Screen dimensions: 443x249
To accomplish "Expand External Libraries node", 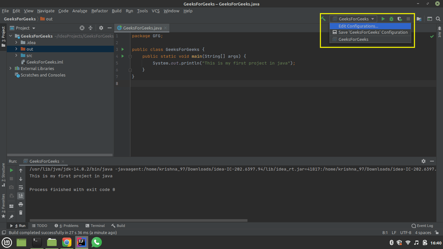I will point(10,69).
